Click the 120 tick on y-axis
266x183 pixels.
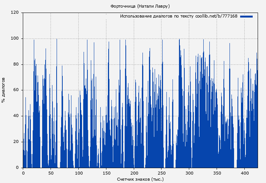[x=15, y=13]
